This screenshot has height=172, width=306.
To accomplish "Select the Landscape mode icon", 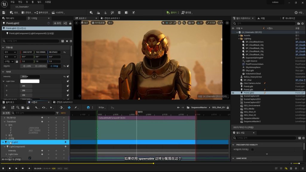I will pos(98,13).
